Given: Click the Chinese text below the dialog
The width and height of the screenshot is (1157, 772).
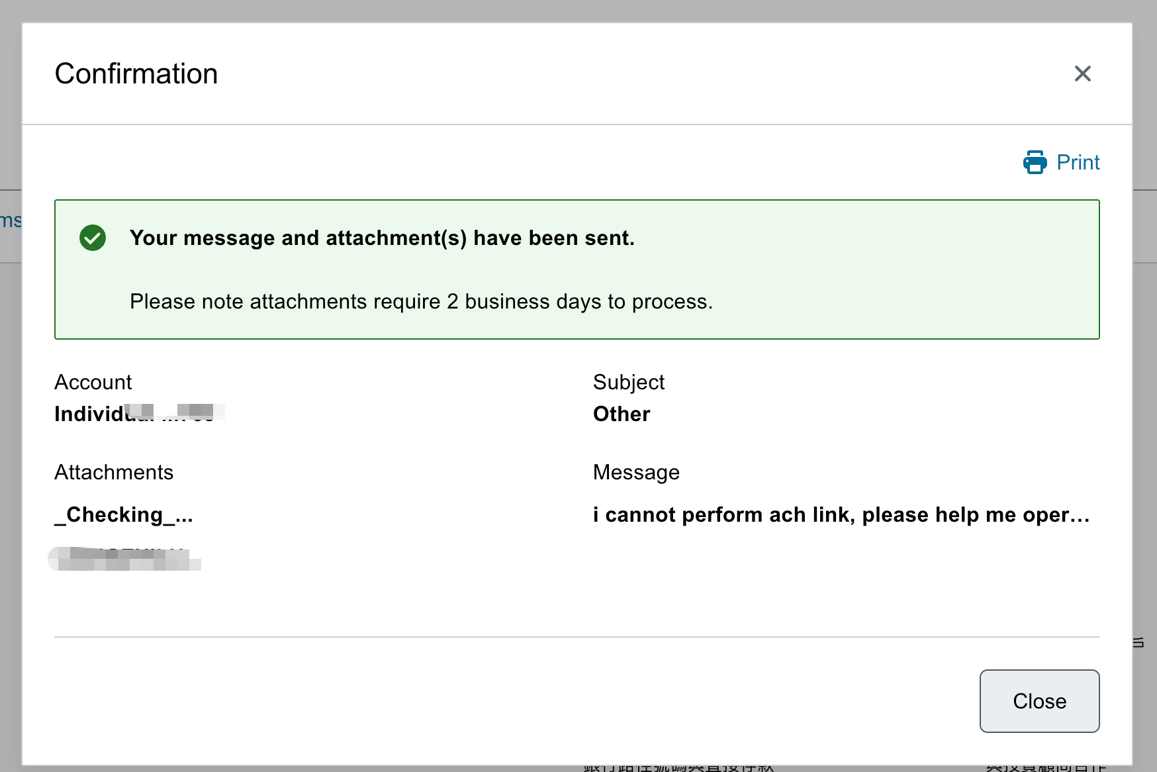Looking at the screenshot, I should 678,768.
